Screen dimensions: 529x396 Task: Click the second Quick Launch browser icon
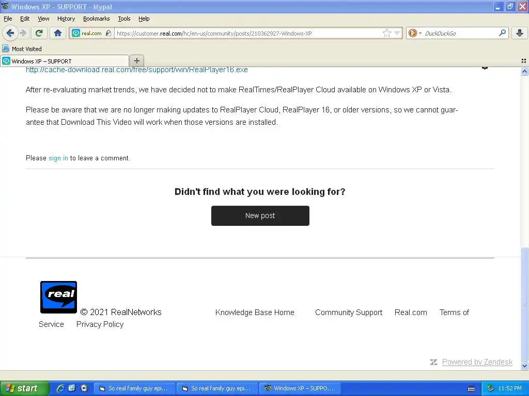(x=72, y=388)
